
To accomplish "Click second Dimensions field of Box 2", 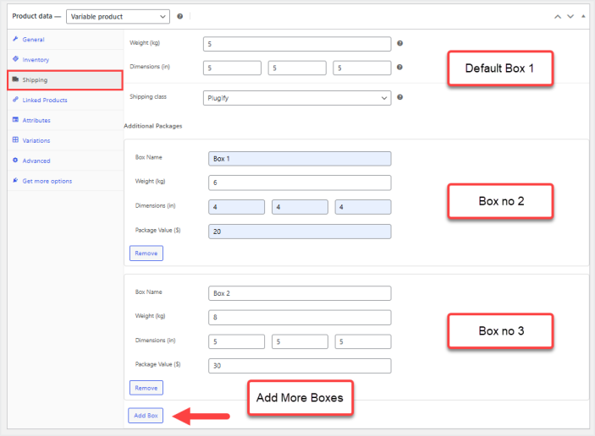I will [300, 341].
